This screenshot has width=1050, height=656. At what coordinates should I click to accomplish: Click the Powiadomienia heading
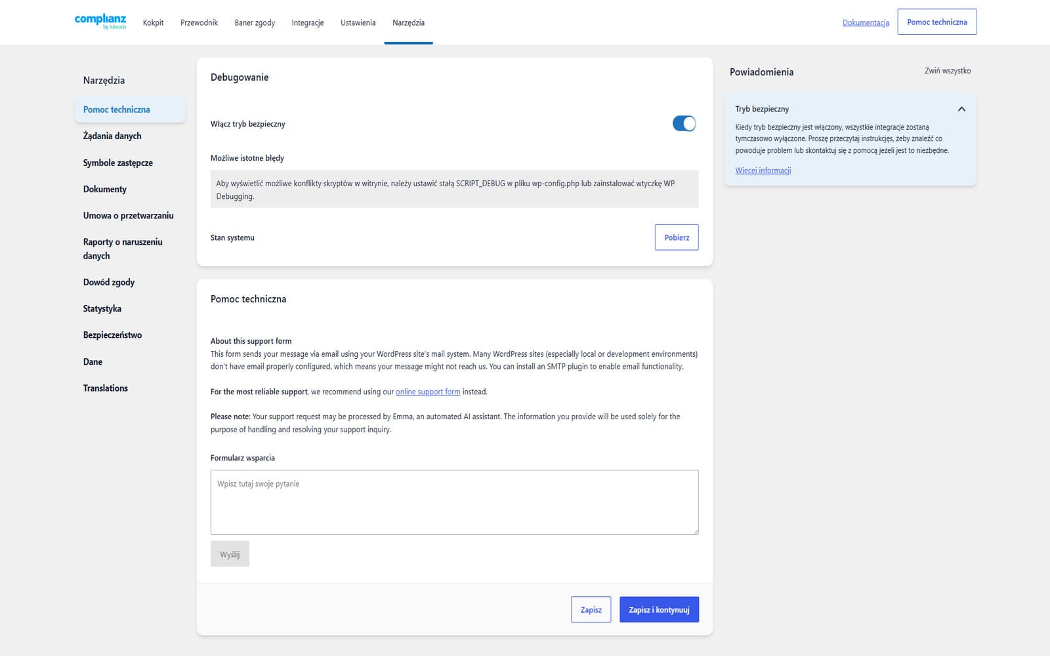[x=761, y=72]
